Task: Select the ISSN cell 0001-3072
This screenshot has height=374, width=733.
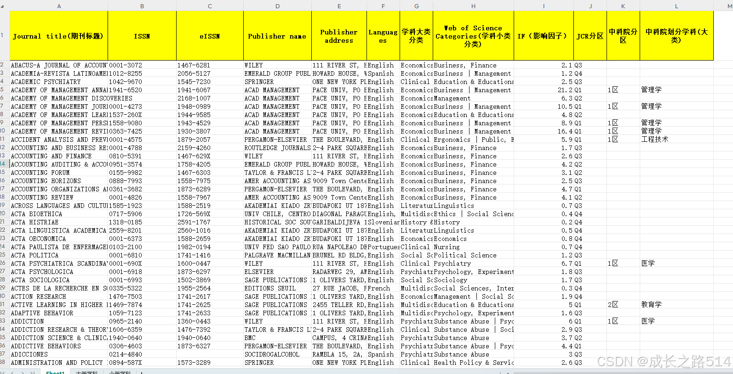Action: pos(142,65)
